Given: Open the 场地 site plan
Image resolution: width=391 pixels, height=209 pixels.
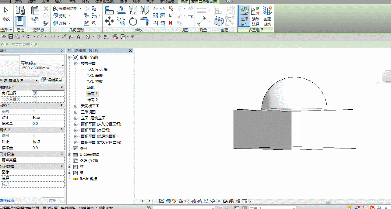Looking at the screenshot, I should [91, 88].
